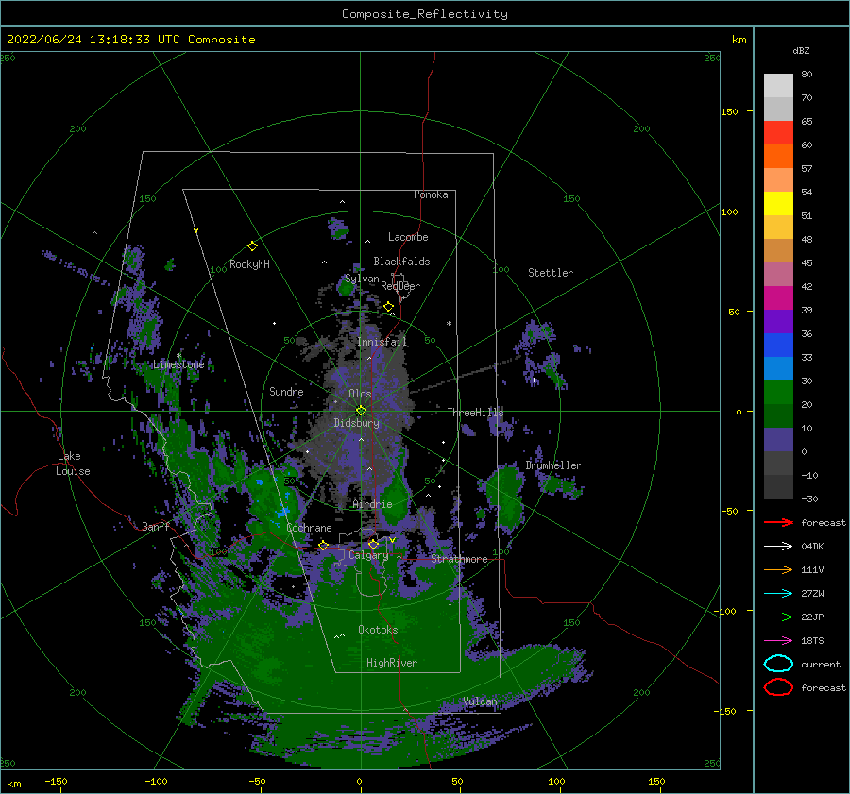This screenshot has width=850, height=794.
Task: Click the orange 111V arrow icon
Action: click(x=778, y=569)
